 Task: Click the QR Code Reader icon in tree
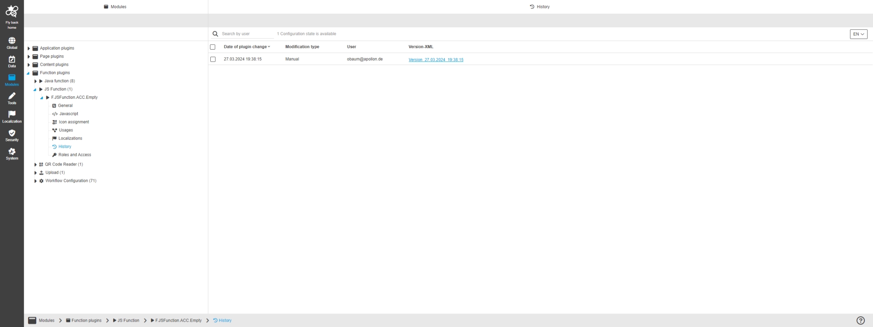coord(41,164)
